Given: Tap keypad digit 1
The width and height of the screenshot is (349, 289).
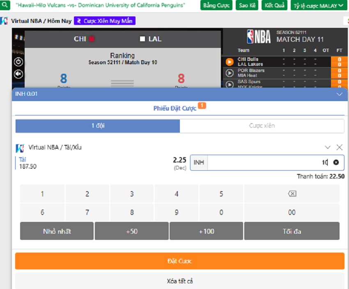Looking at the screenshot, I should point(42,194).
